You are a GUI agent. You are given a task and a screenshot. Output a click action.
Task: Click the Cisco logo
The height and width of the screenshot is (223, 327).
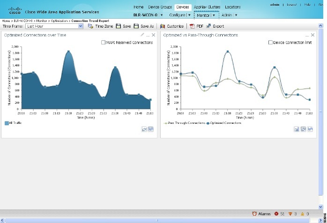click(x=15, y=10)
